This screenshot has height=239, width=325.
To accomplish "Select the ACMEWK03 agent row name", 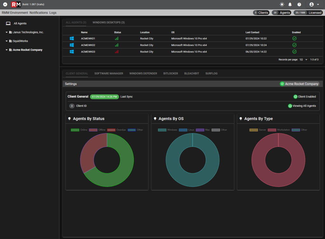I will click(88, 52).
